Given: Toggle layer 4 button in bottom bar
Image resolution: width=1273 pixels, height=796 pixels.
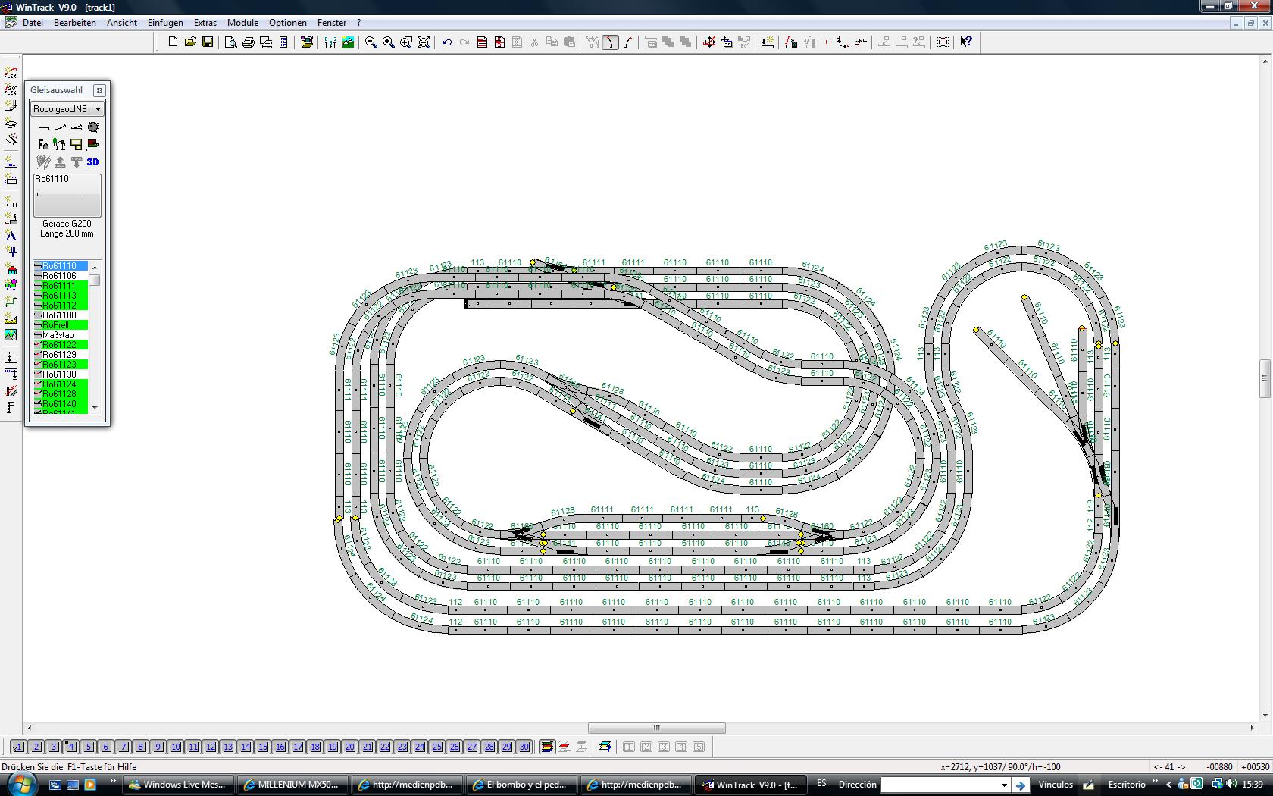Looking at the screenshot, I should coord(70,747).
